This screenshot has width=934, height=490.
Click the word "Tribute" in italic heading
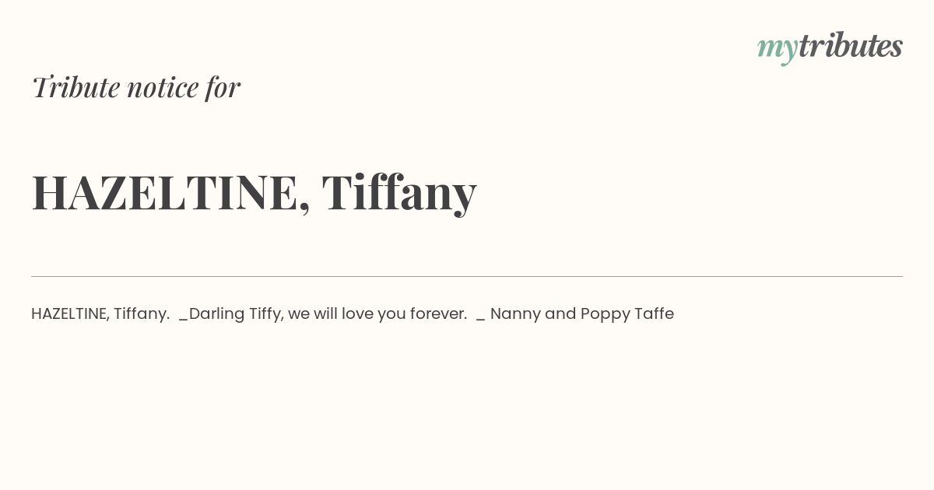(x=75, y=87)
